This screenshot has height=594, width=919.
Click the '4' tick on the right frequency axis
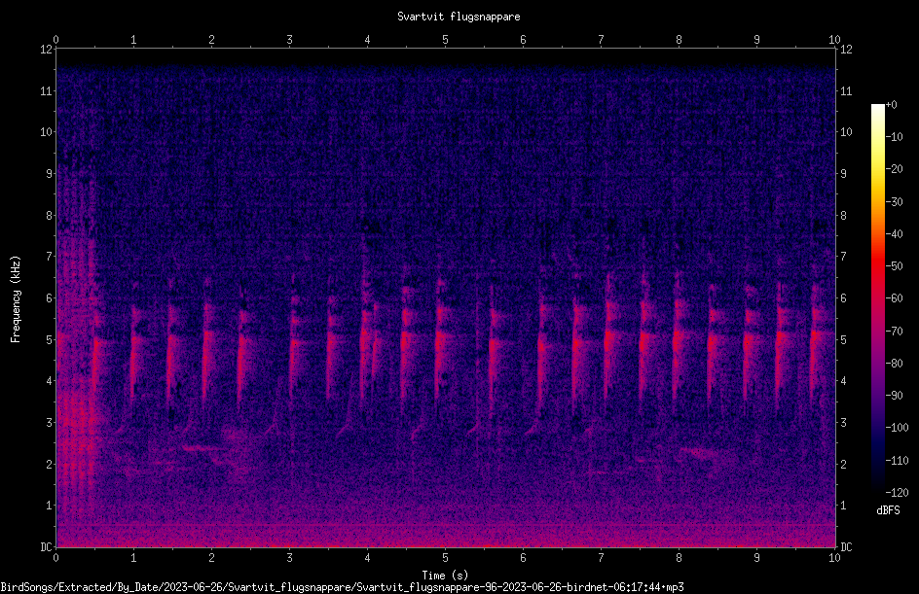(843, 381)
